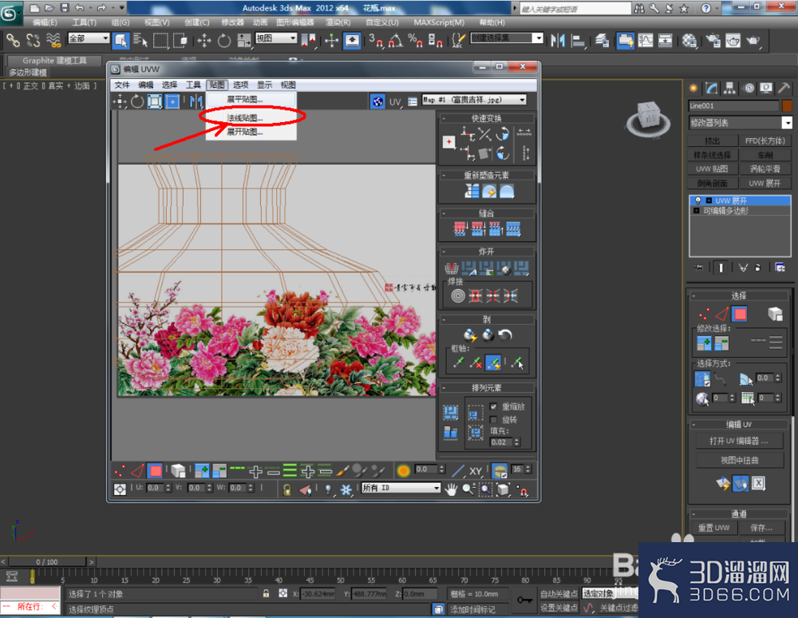798x618 pixels.
Task: Click the 3D snaps toggle icon
Action: point(375,40)
